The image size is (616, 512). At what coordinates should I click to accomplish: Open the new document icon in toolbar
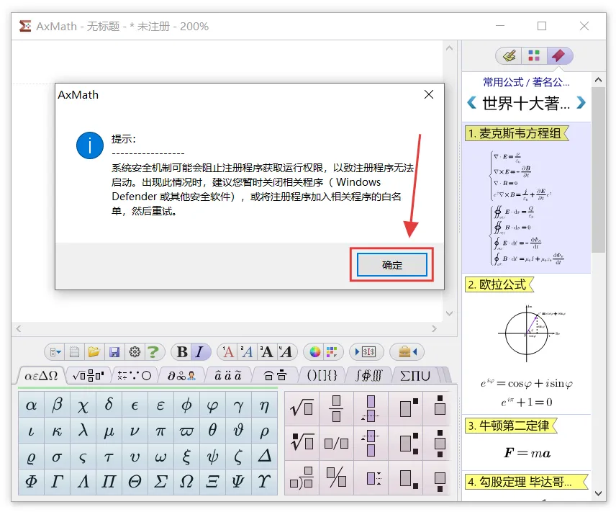coord(74,351)
